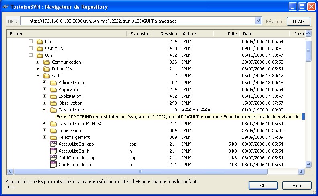Sort by the Auteur column header
The width and height of the screenshot is (318, 196).
(196, 34)
